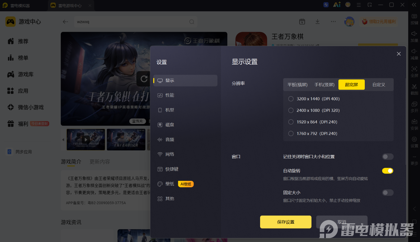
Task: Click the 取消 button
Action: coord(342,222)
